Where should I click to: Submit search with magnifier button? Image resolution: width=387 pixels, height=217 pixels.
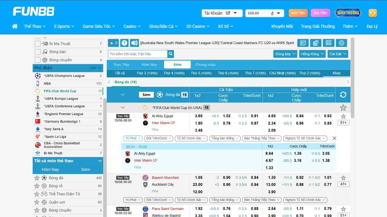click(x=171, y=54)
